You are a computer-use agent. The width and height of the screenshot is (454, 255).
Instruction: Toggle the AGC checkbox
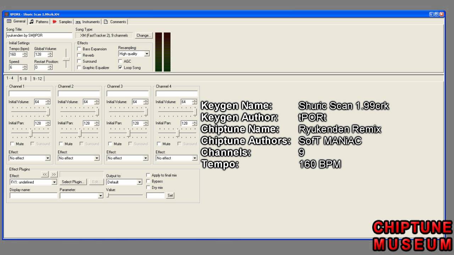pyautogui.click(x=120, y=61)
